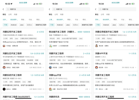Screen dimensions: 139x100
Task: Open job 鸿蒙开发工程师 (MJ002597)
Action: [x=23, y=97]
